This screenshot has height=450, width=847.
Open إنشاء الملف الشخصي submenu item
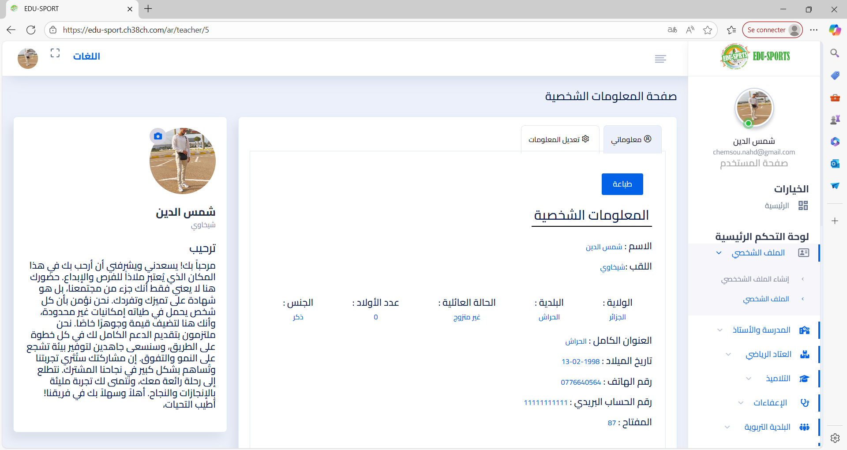(755, 279)
